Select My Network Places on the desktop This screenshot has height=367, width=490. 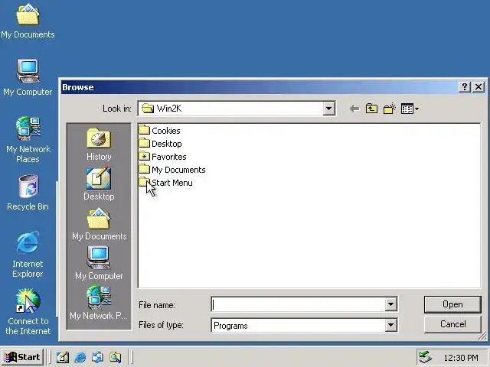point(28,140)
